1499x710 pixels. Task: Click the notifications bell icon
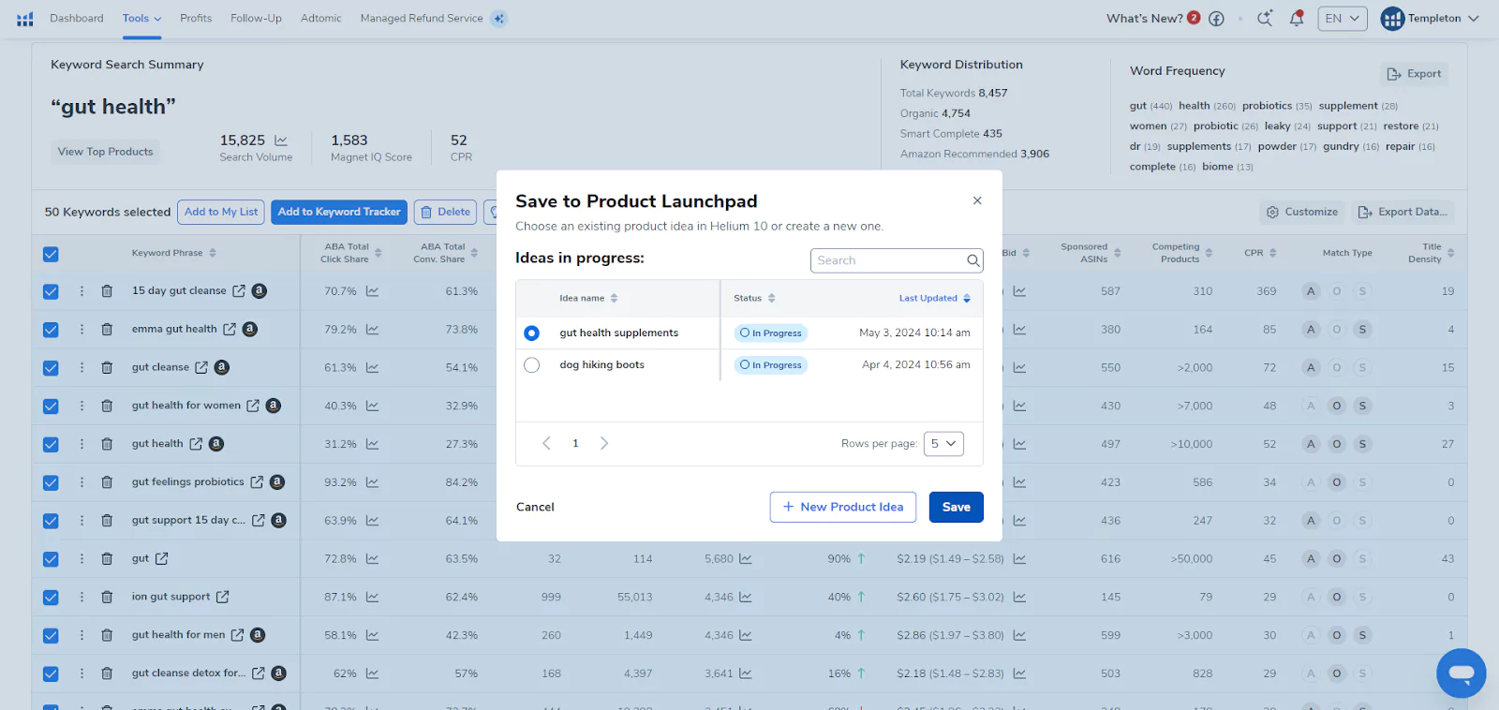[1297, 19]
